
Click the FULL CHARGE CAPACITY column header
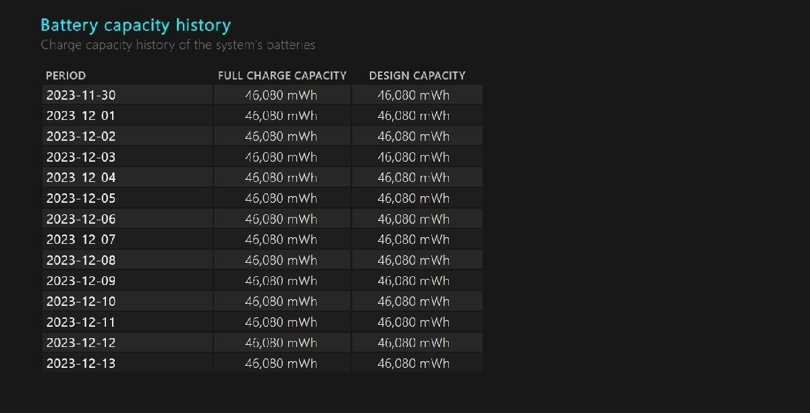click(x=282, y=75)
